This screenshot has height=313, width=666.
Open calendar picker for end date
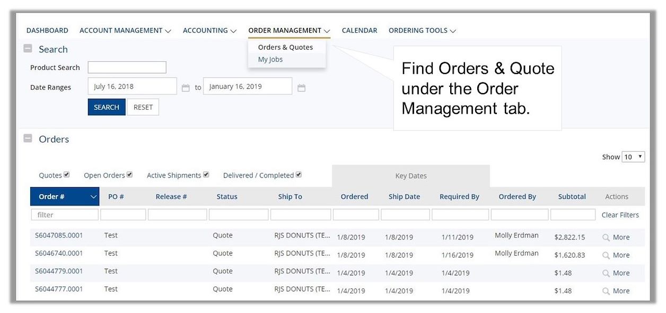[301, 88]
